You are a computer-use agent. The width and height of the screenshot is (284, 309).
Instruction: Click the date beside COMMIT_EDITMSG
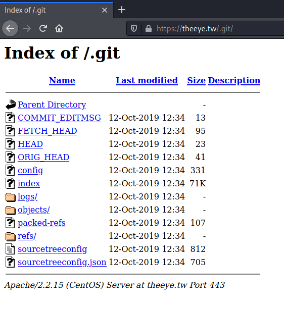pos(147,118)
